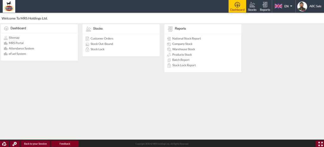324x147 pixels.
Task: Click the Reports panel heading text
Action: (x=180, y=29)
